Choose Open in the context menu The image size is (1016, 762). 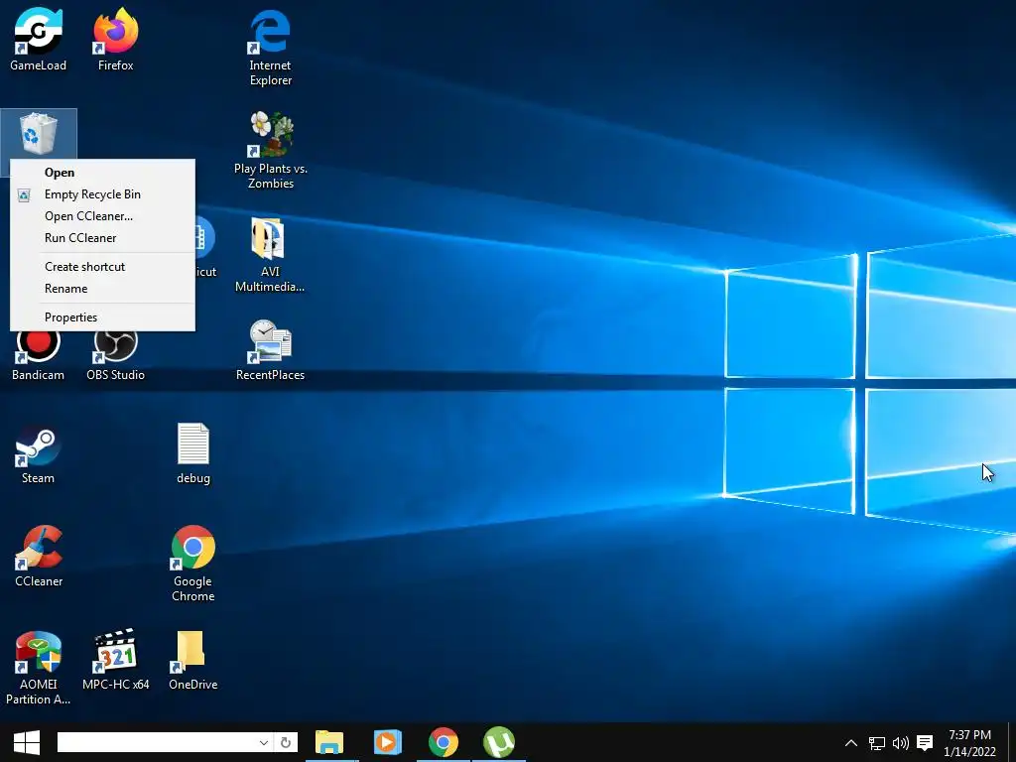tap(102, 173)
